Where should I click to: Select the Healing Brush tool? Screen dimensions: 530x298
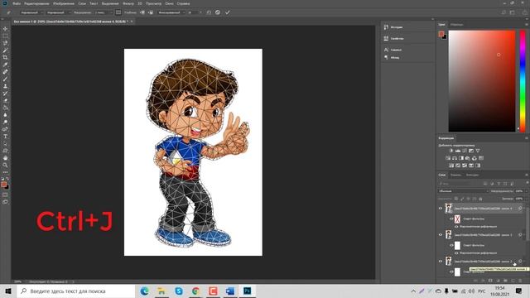click(5, 72)
